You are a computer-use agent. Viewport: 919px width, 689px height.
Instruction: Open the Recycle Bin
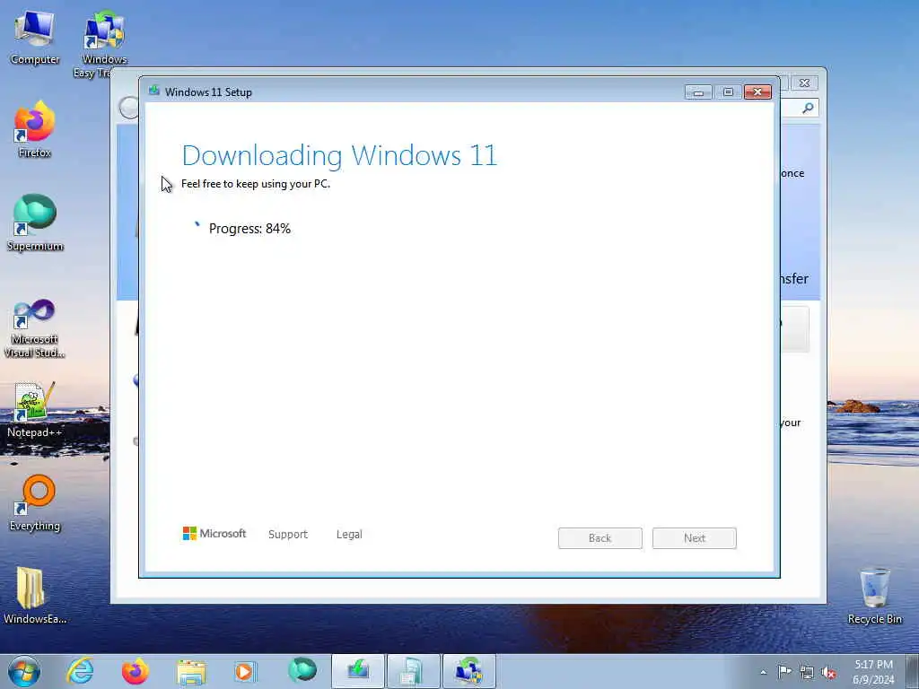(x=874, y=596)
